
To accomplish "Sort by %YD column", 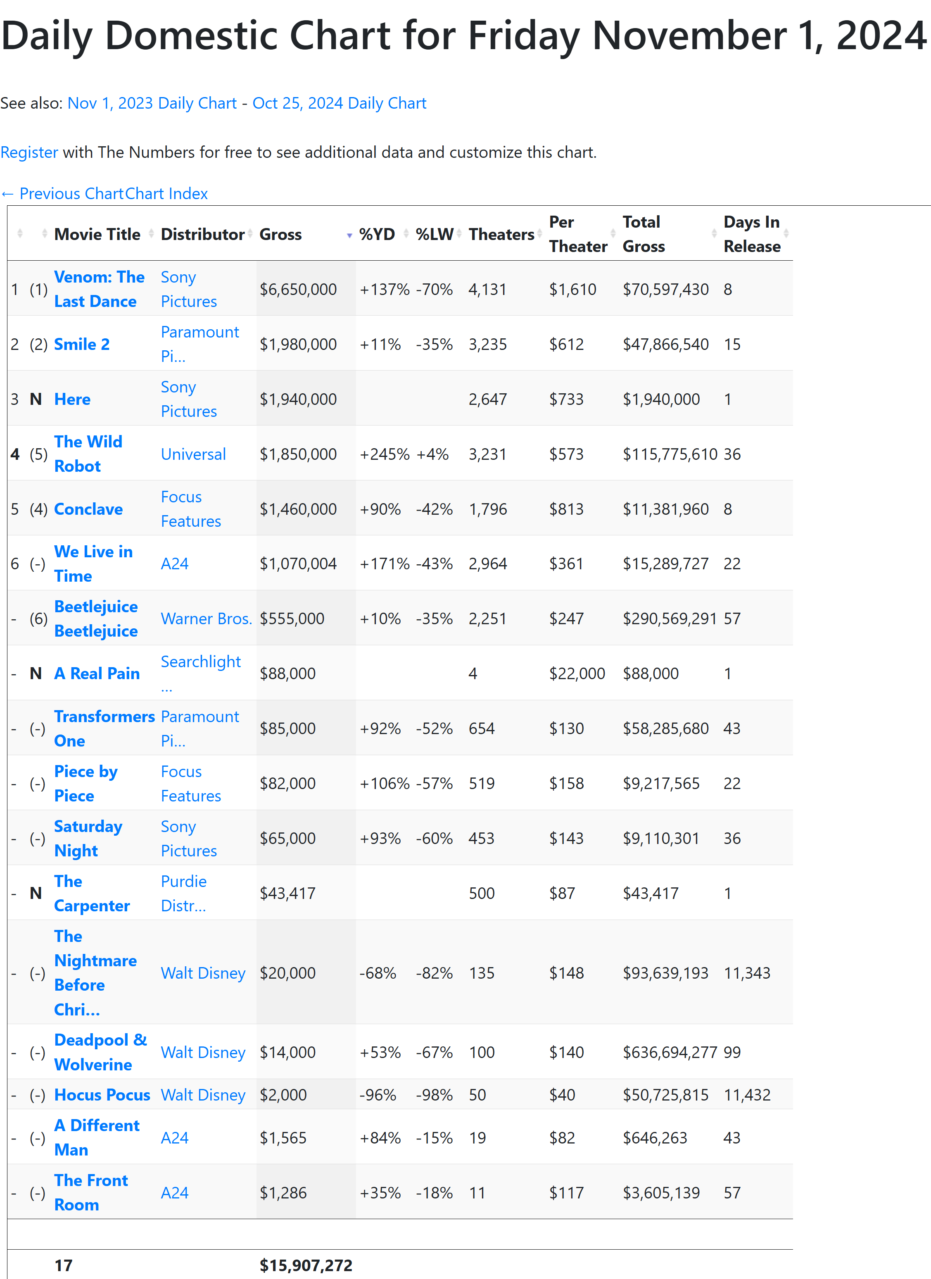I will [377, 234].
